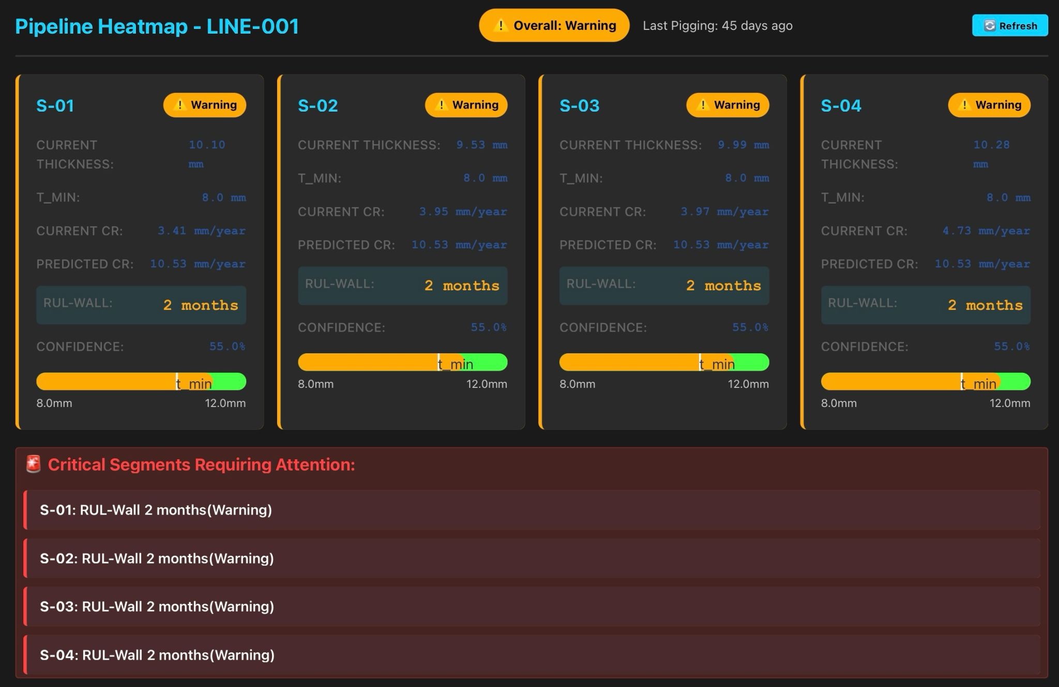Click the RUL-WALL box in the S-03 card
The width and height of the screenshot is (1059, 687).
664,285
